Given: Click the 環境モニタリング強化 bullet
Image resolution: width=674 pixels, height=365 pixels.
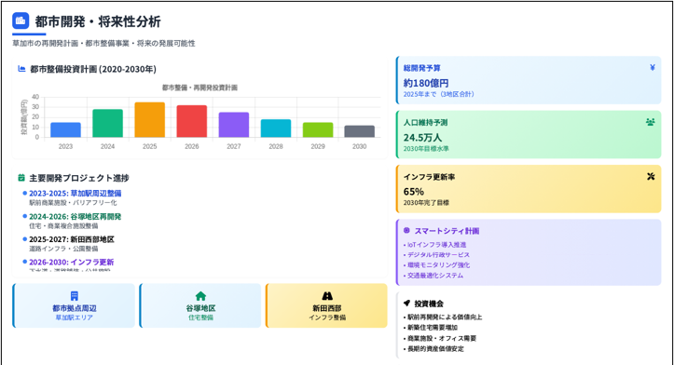Looking at the screenshot, I should pos(436,265).
